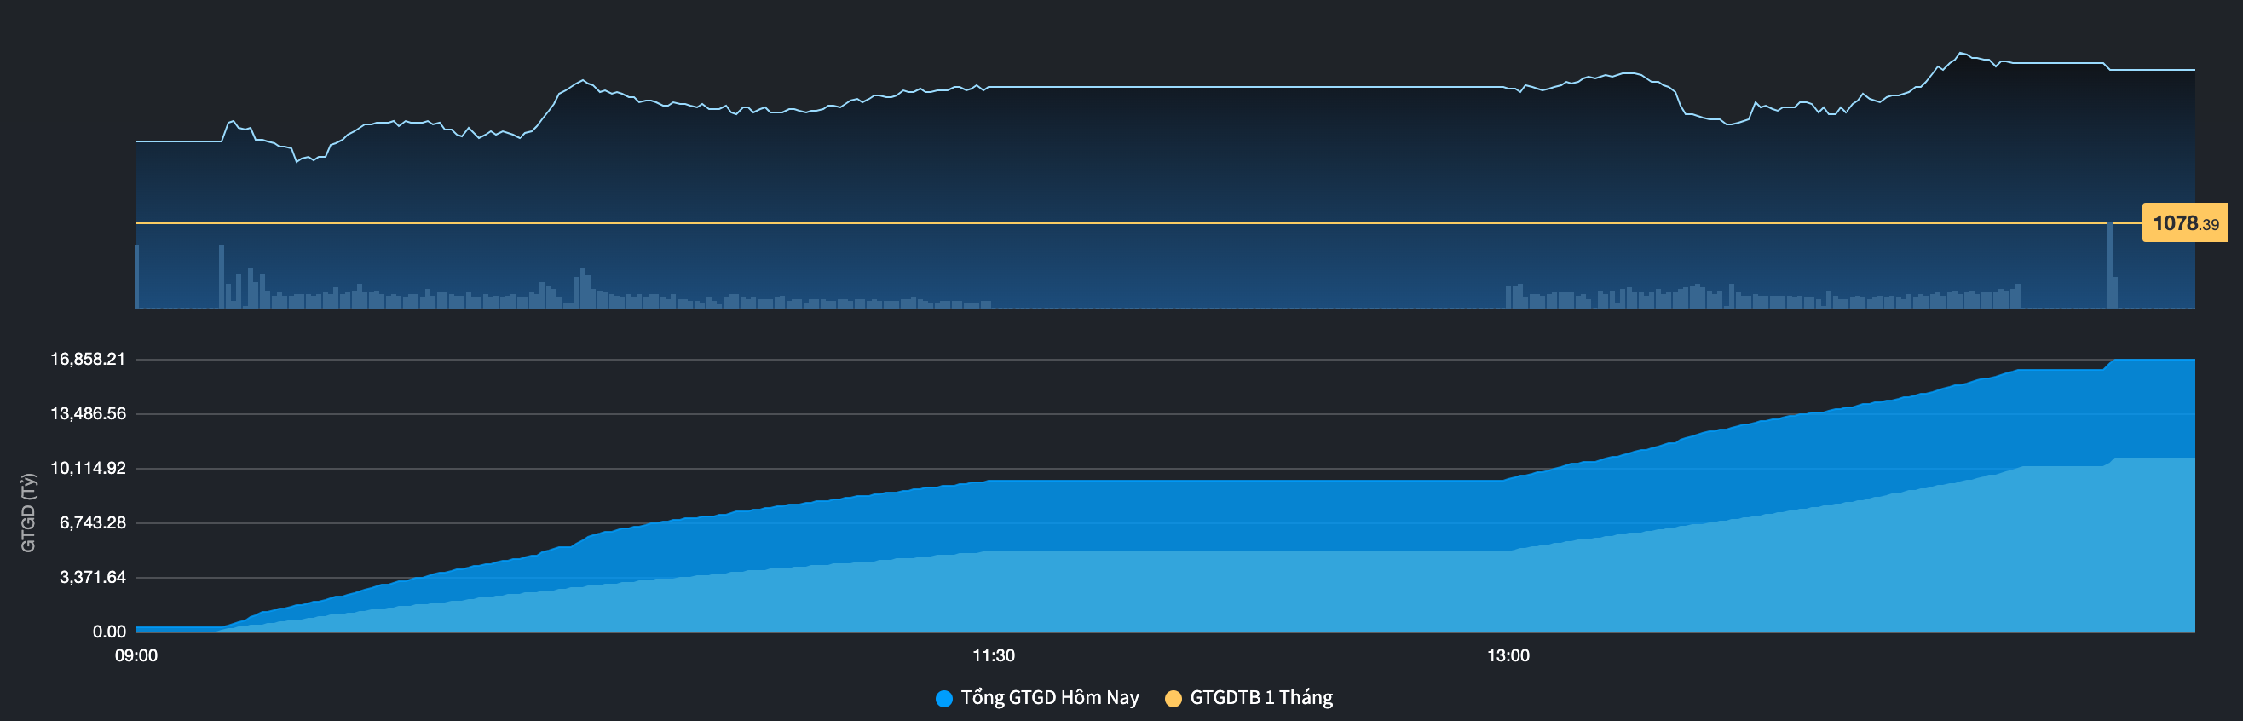Click the blue Tổng GTGD Hôm Nay legend dot

[x=944, y=698]
